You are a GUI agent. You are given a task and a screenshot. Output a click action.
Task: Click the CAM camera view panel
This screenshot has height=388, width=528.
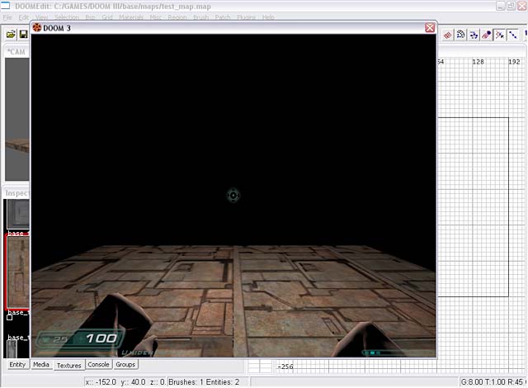click(16, 119)
